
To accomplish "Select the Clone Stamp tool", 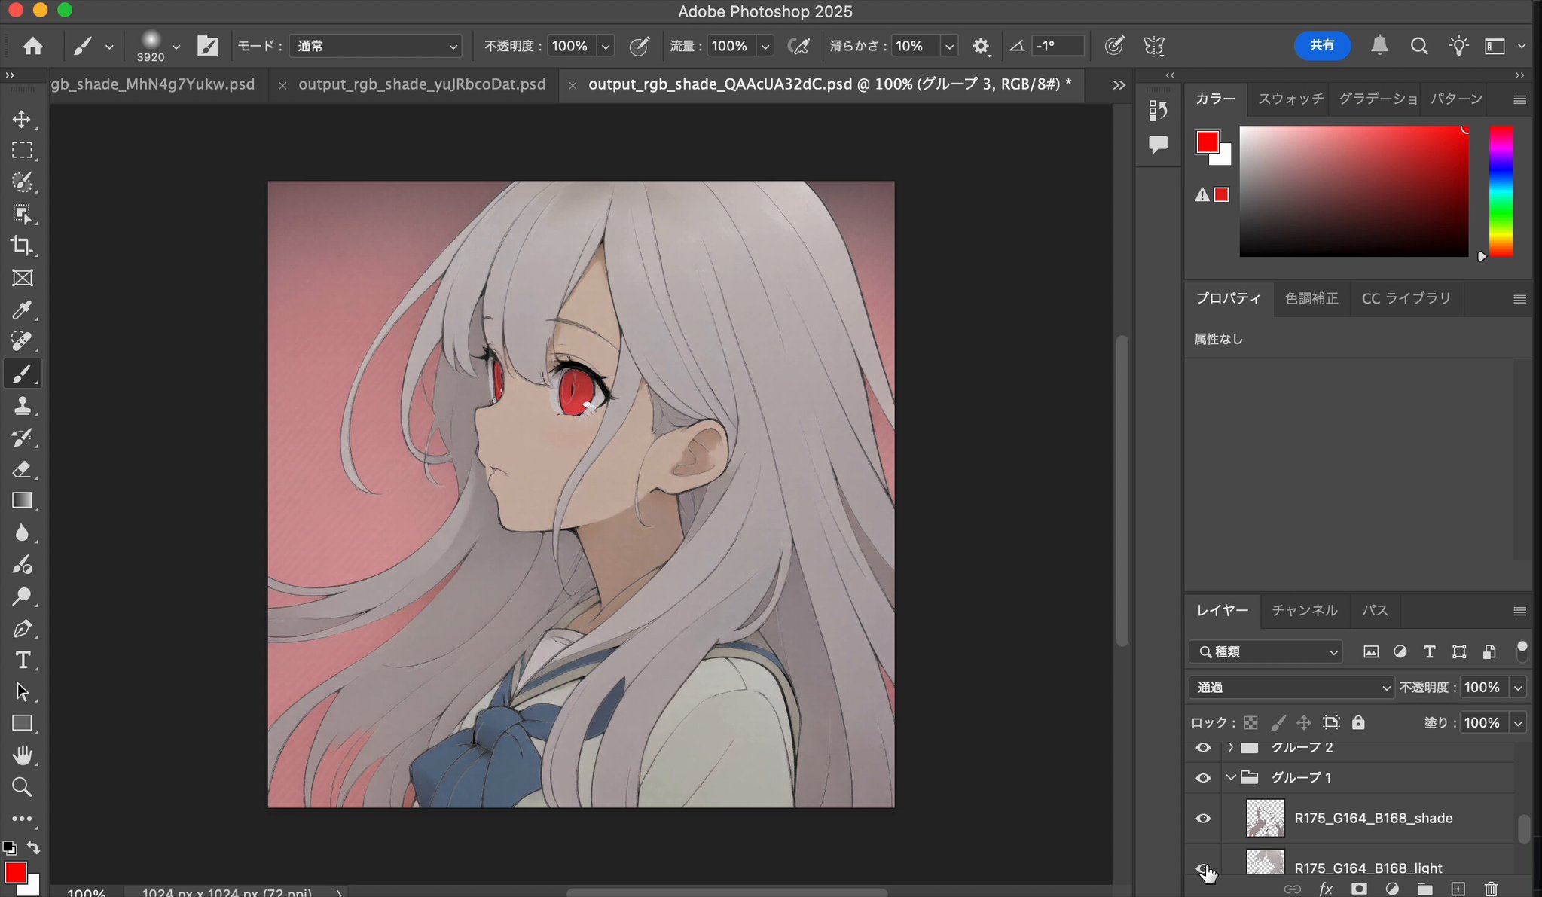I will [22, 406].
